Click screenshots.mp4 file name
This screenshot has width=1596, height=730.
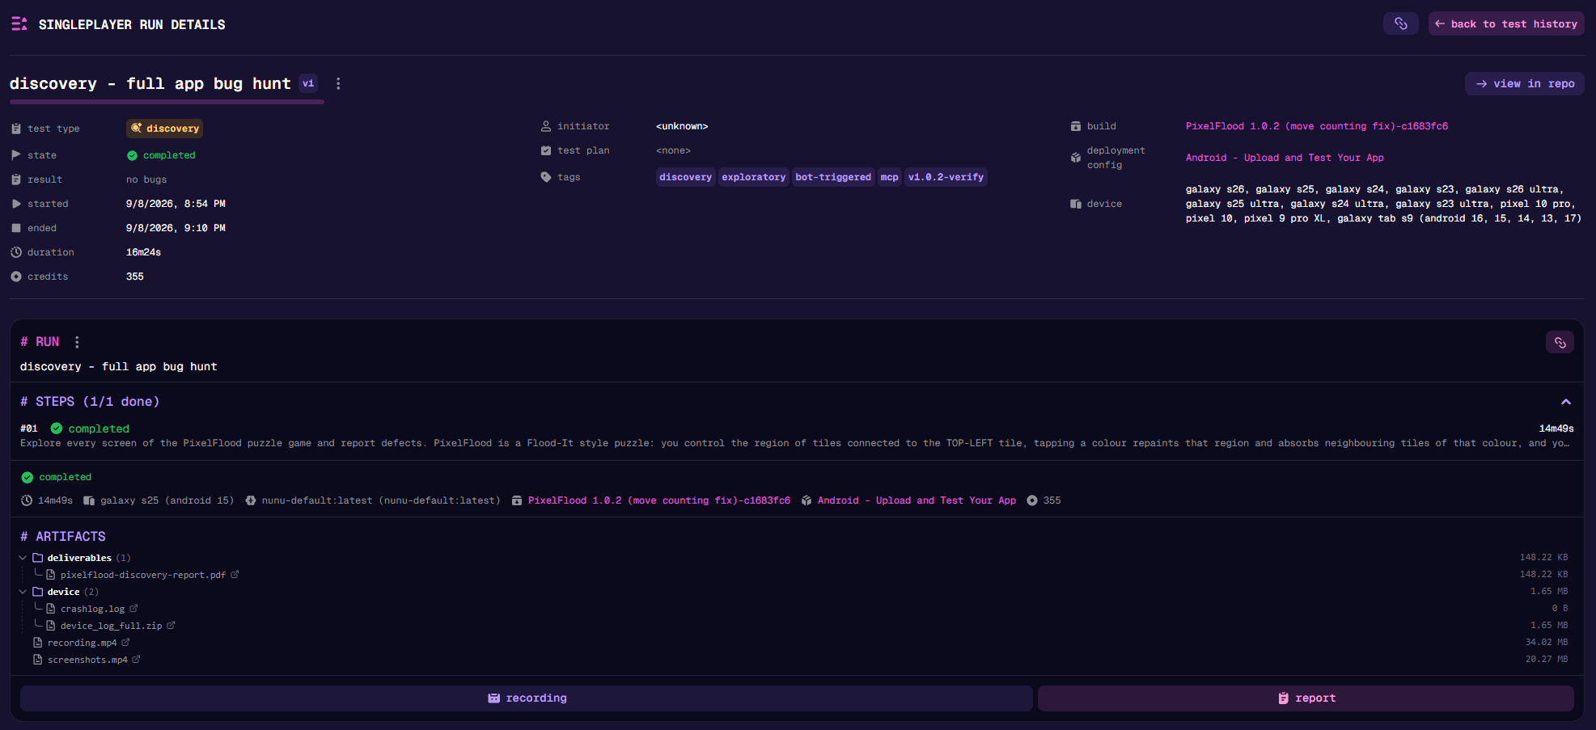pos(87,660)
